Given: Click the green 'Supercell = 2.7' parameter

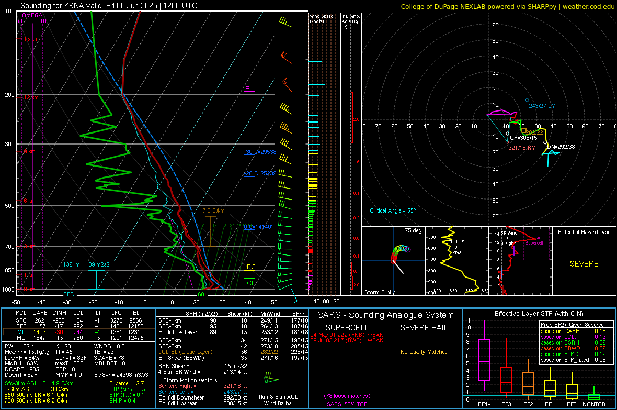Looking at the screenshot, I should click(x=127, y=384).
